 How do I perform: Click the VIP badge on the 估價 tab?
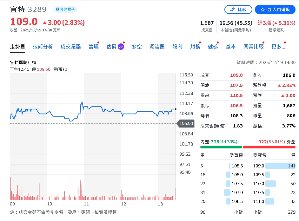pos(121,46)
